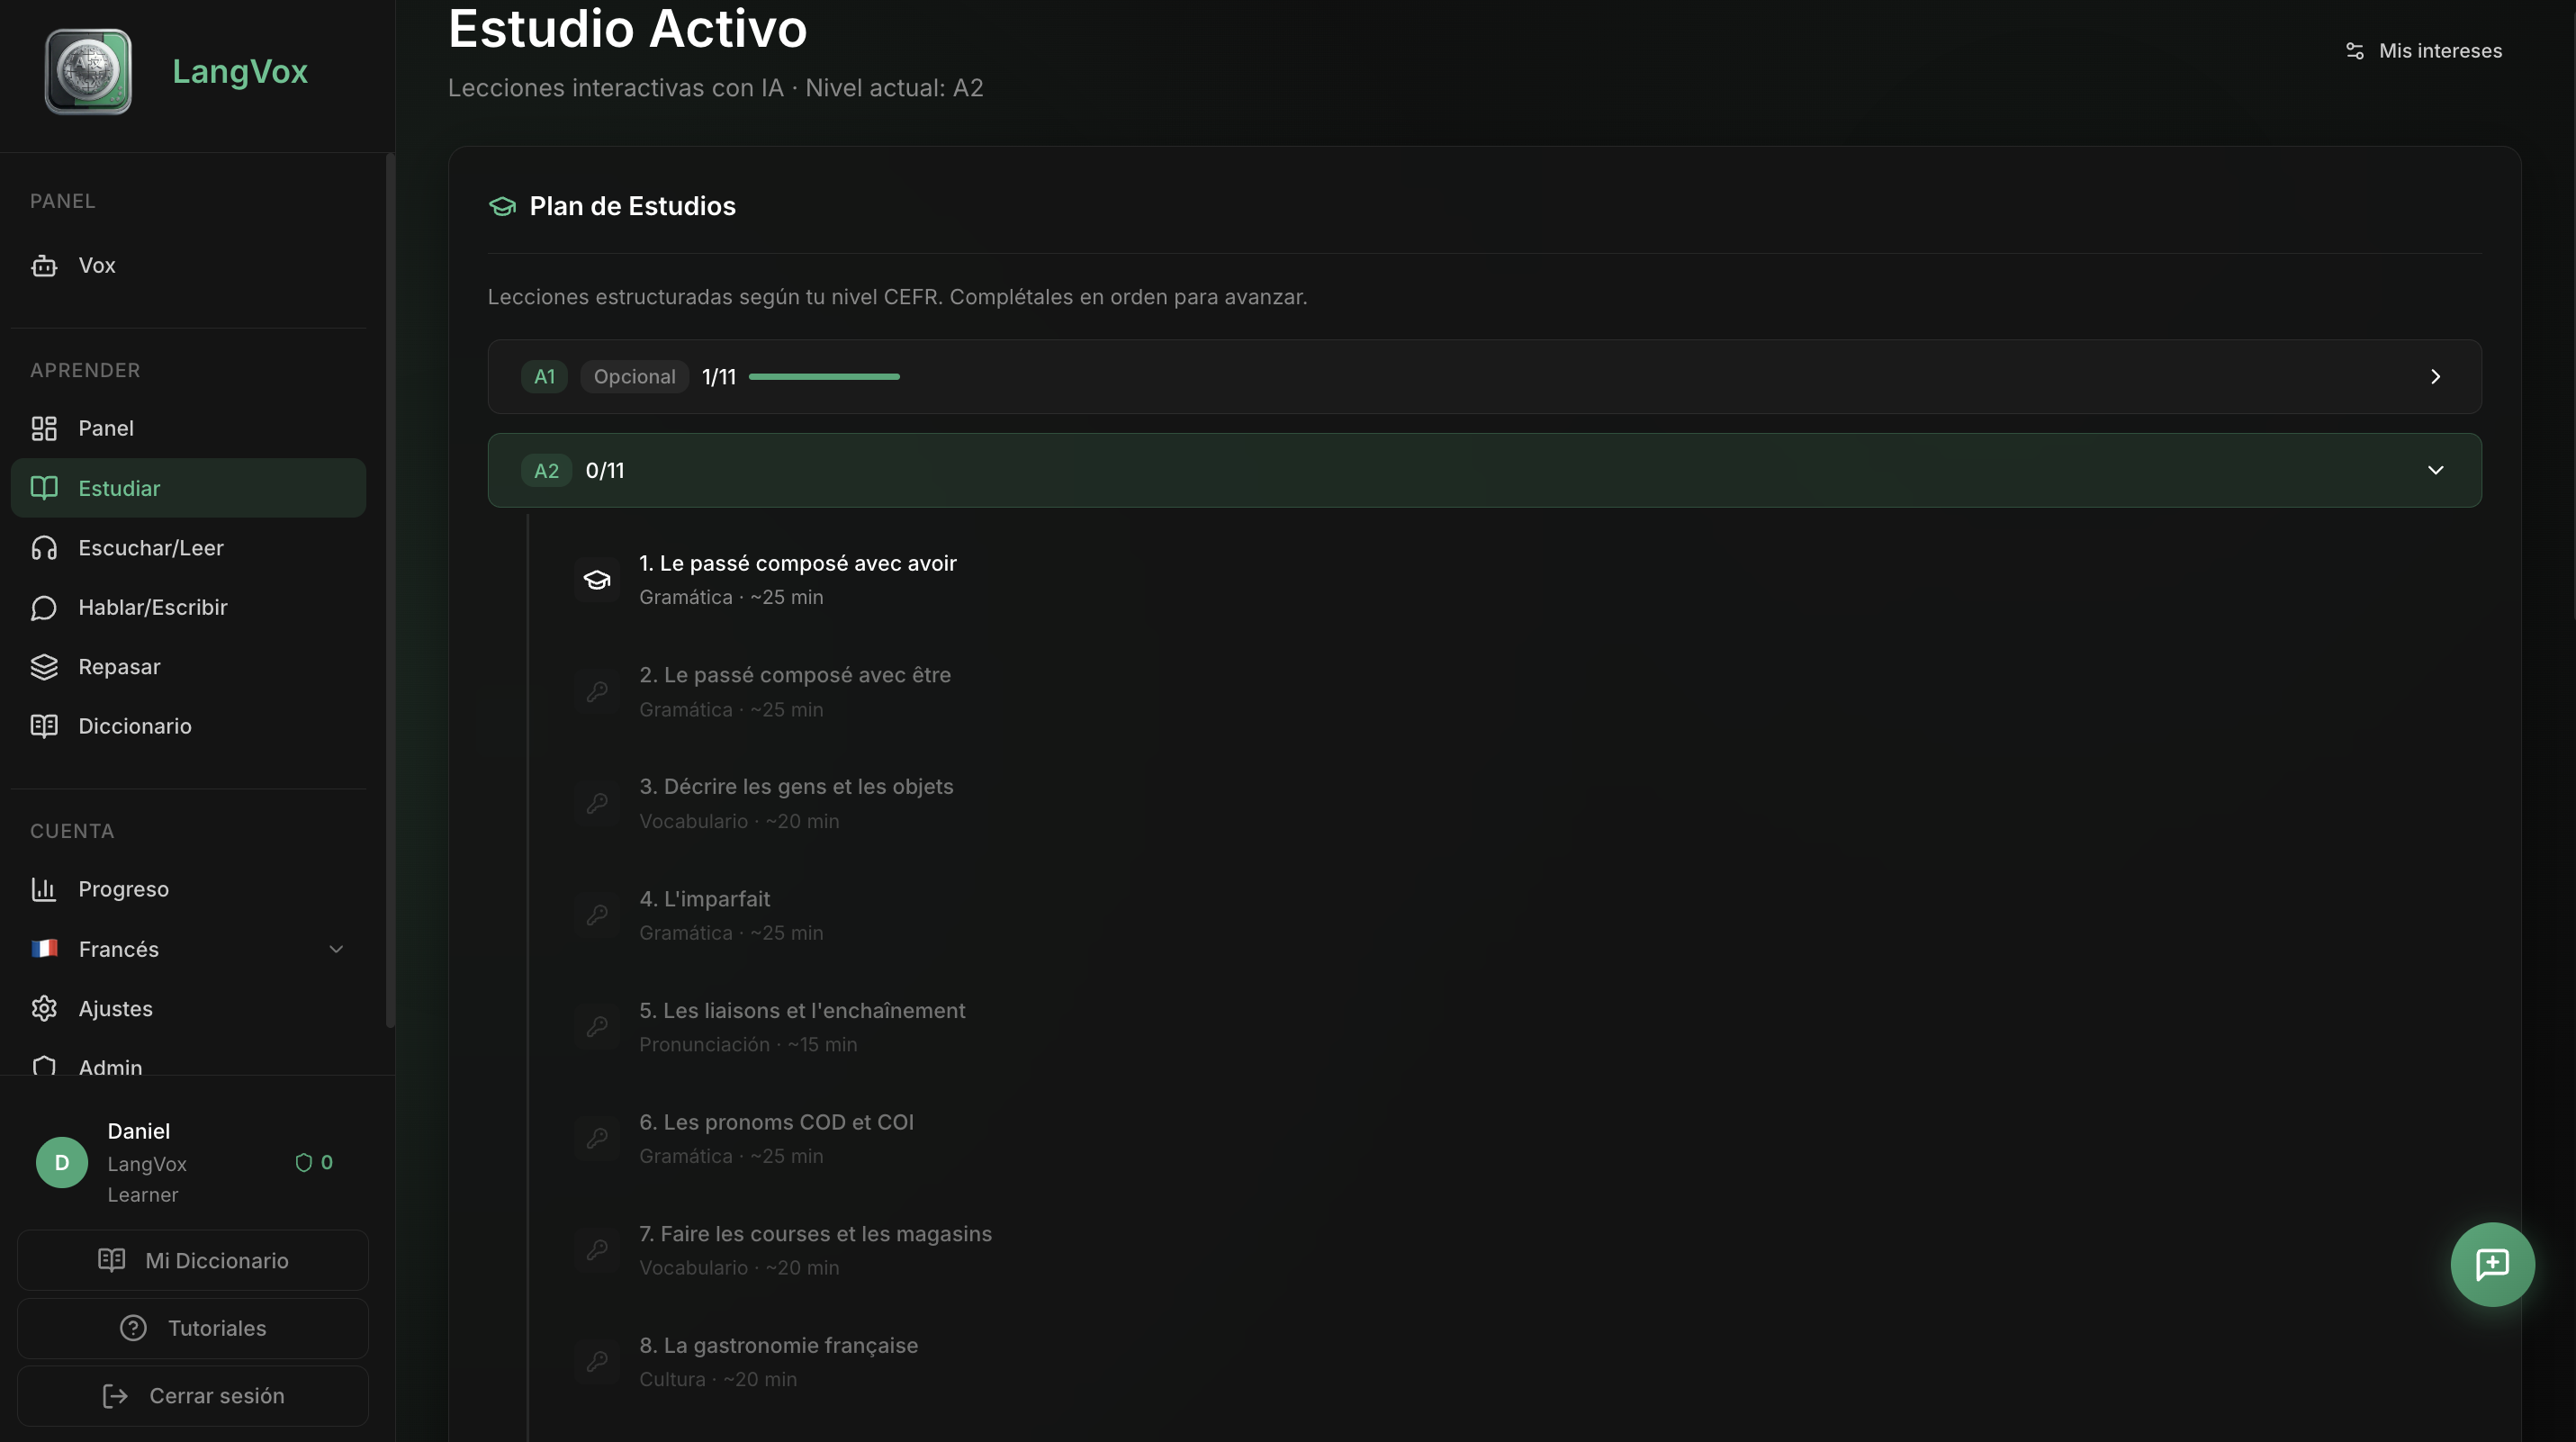Click the lock key icon beside Faire les courses

(597, 1250)
